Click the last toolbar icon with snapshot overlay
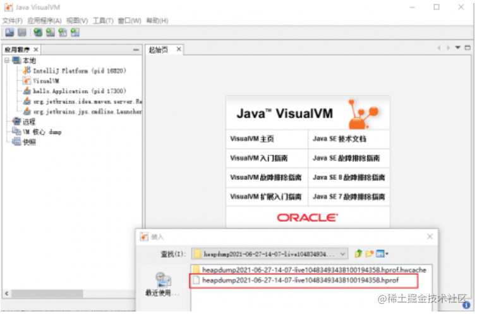Screen dimensions: 477x314 pos(75,32)
